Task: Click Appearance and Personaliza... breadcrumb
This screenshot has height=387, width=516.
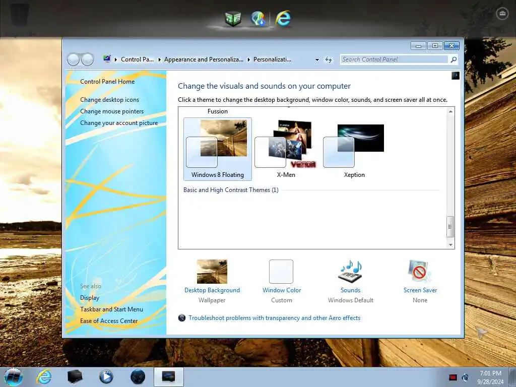Action: click(x=204, y=59)
